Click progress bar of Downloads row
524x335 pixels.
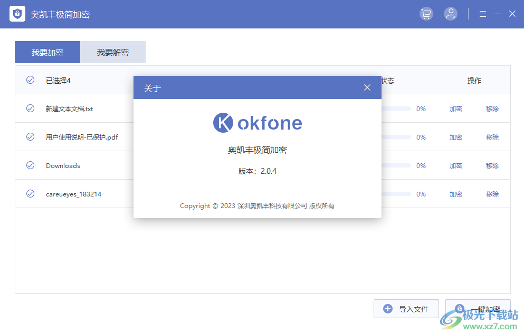pos(396,165)
